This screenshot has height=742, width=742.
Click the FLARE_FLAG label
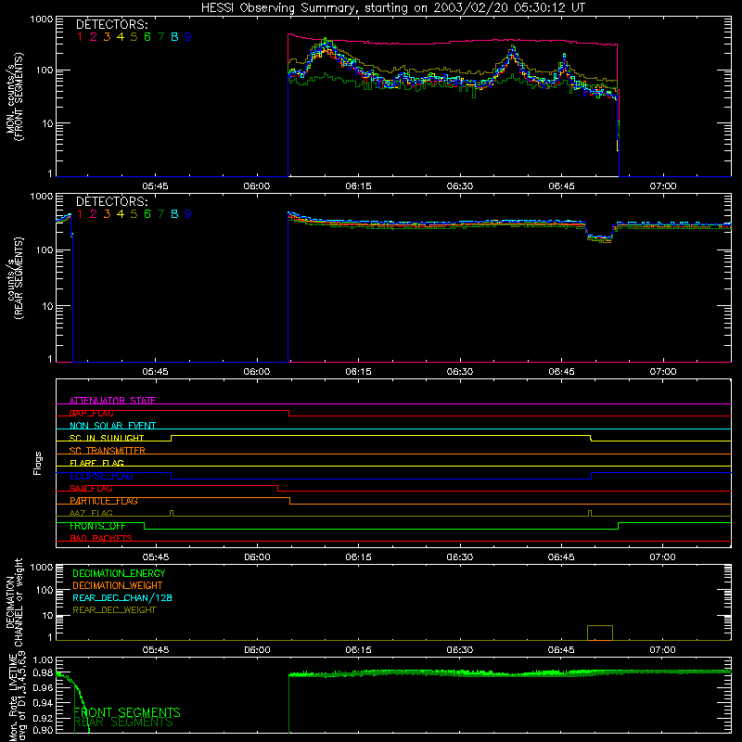96,463
